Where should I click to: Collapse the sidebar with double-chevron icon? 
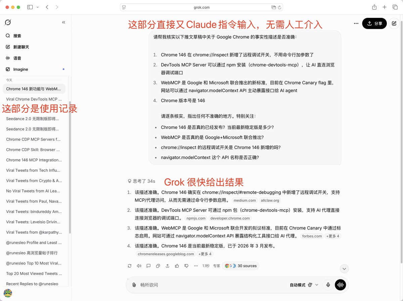click(63, 23)
